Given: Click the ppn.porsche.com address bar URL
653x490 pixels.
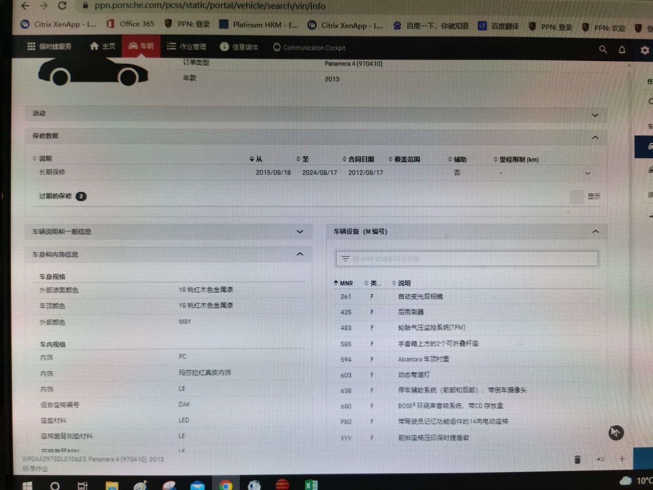Looking at the screenshot, I should coord(210,6).
